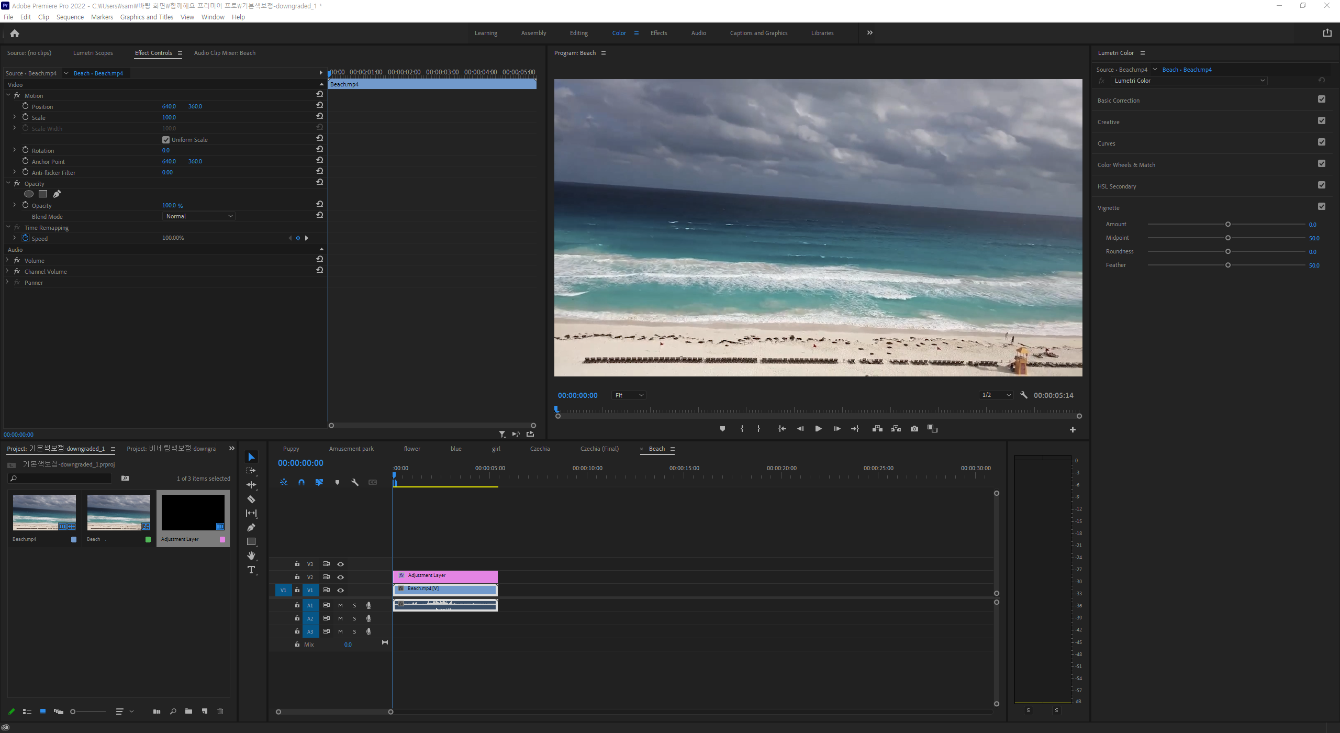Select the Type tool

pyautogui.click(x=251, y=570)
